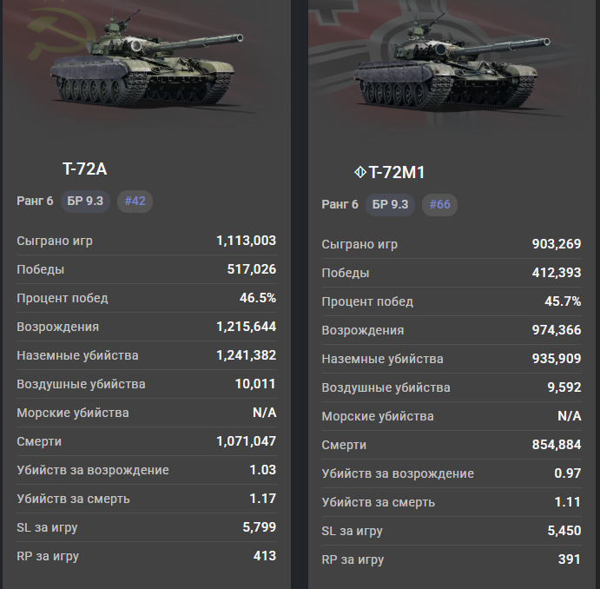
Task: Click T-72A Убийств за смерть value 1.17
Action: (262, 499)
